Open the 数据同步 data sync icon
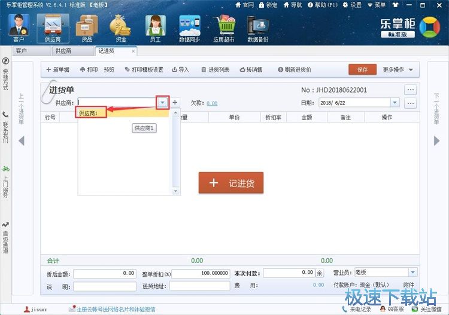 coord(189,28)
